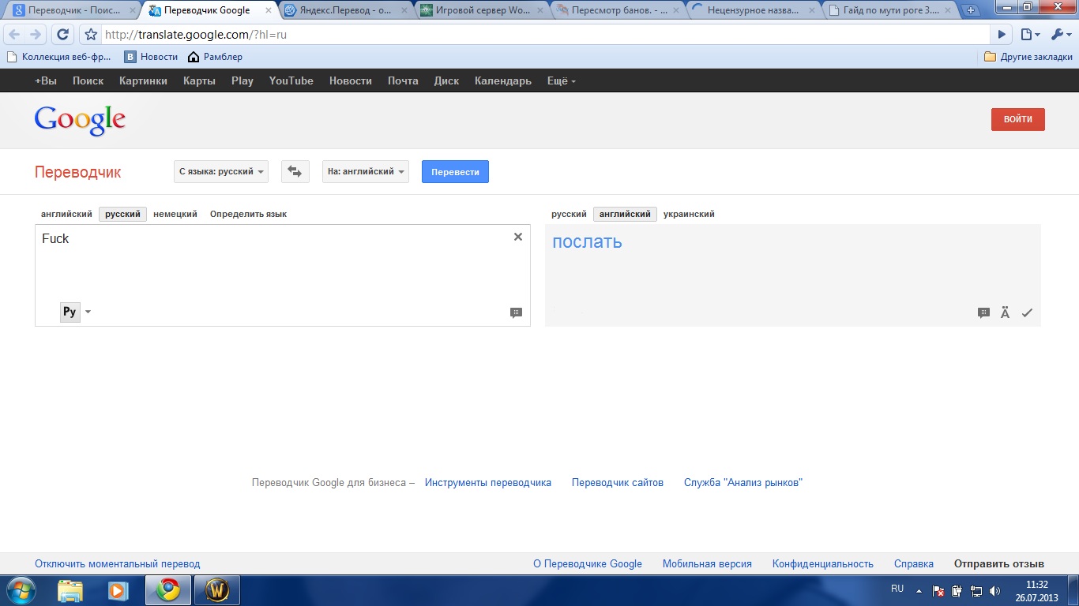The height and width of the screenshot is (606, 1079).
Task: Click the swap languages arrows icon
Action: (295, 171)
